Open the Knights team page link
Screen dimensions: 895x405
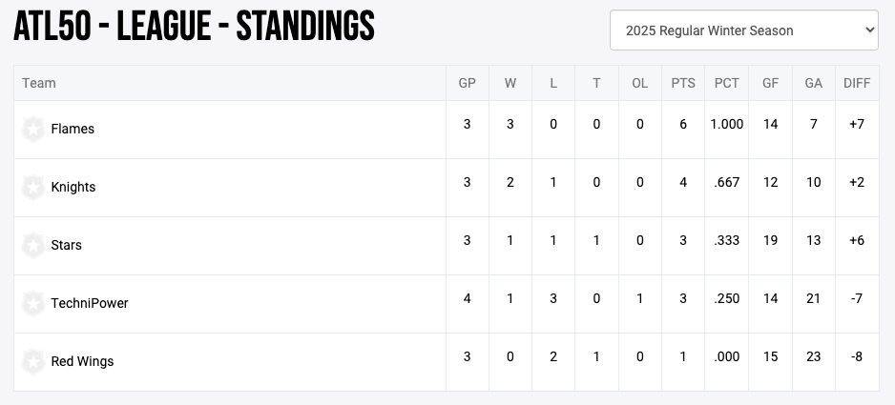(x=73, y=188)
